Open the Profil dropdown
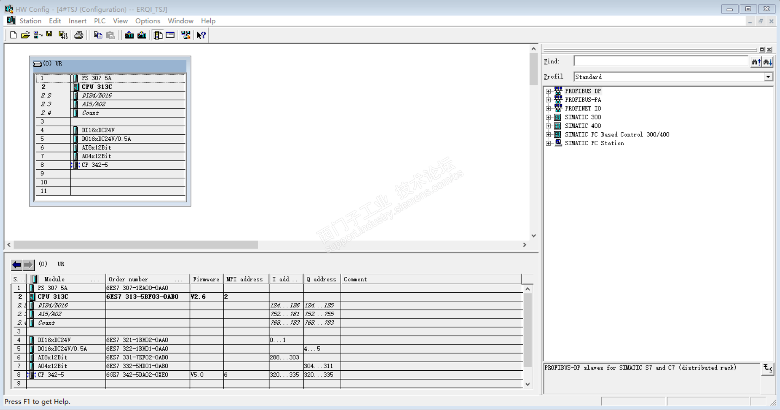 [768, 77]
